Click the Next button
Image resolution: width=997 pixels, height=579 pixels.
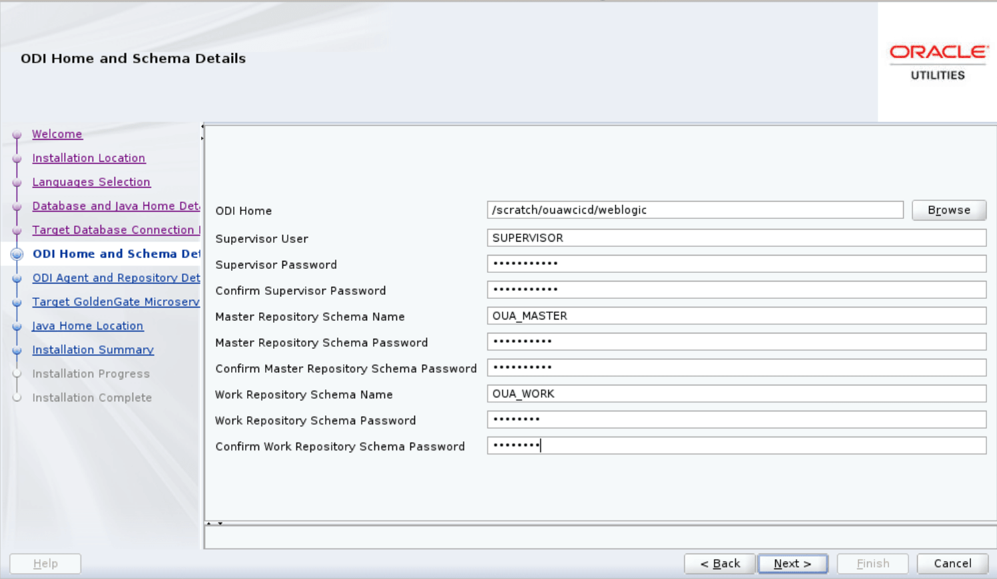tap(793, 564)
